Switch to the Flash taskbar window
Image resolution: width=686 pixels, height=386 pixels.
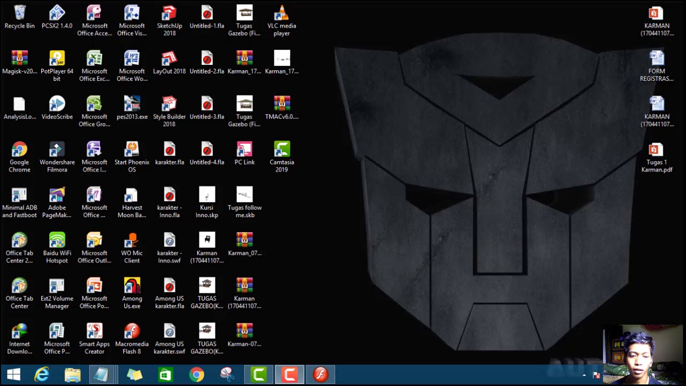(x=321, y=374)
